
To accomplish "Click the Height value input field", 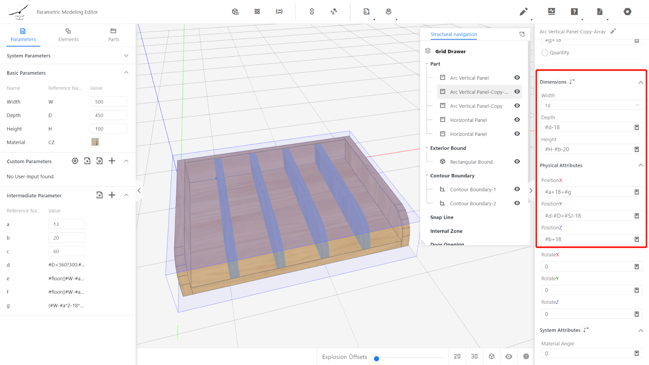I will pos(108,129).
